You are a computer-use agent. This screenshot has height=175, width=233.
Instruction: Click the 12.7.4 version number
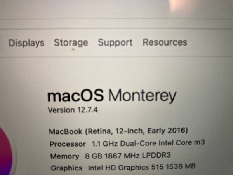click(87, 110)
